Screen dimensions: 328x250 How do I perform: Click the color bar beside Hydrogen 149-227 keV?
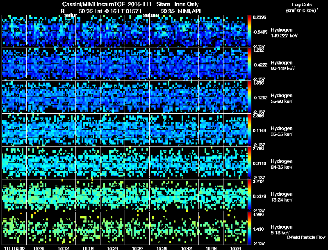[249, 31]
